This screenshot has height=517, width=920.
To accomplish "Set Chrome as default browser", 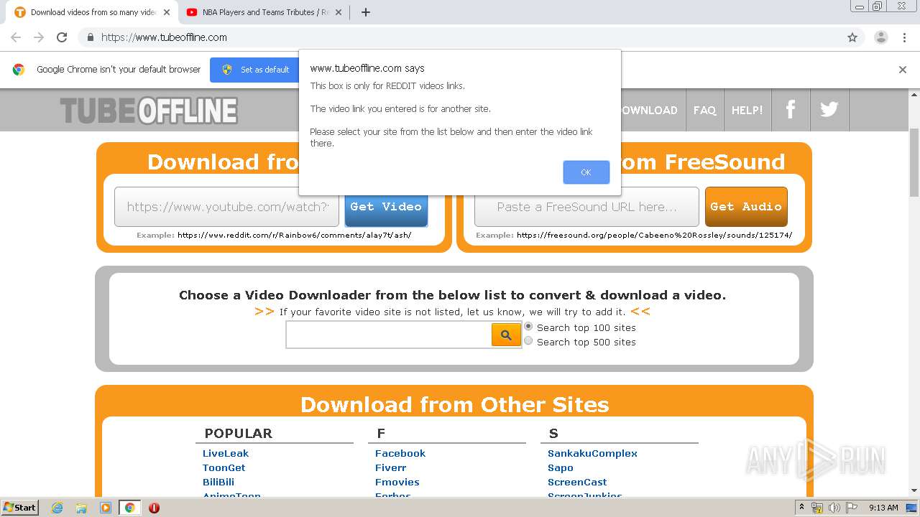I will (x=254, y=70).
